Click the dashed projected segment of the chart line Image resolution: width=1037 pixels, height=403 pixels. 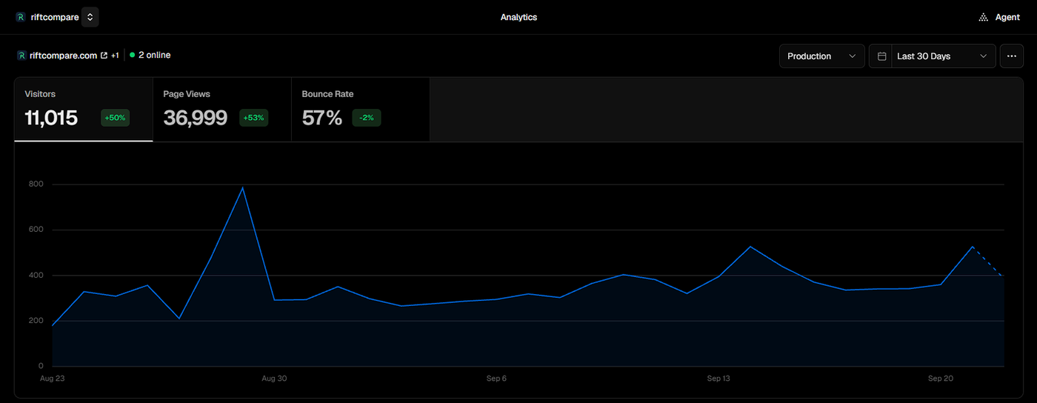coord(988,262)
